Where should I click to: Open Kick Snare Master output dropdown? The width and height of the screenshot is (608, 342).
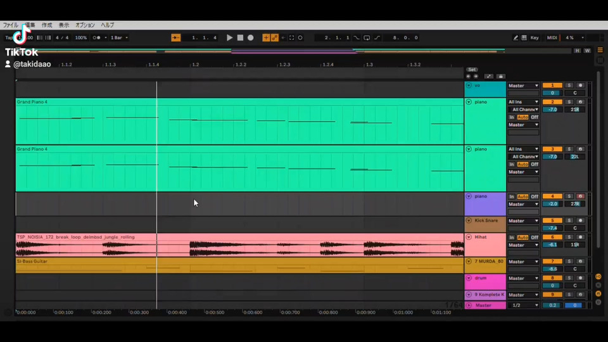pos(524,220)
